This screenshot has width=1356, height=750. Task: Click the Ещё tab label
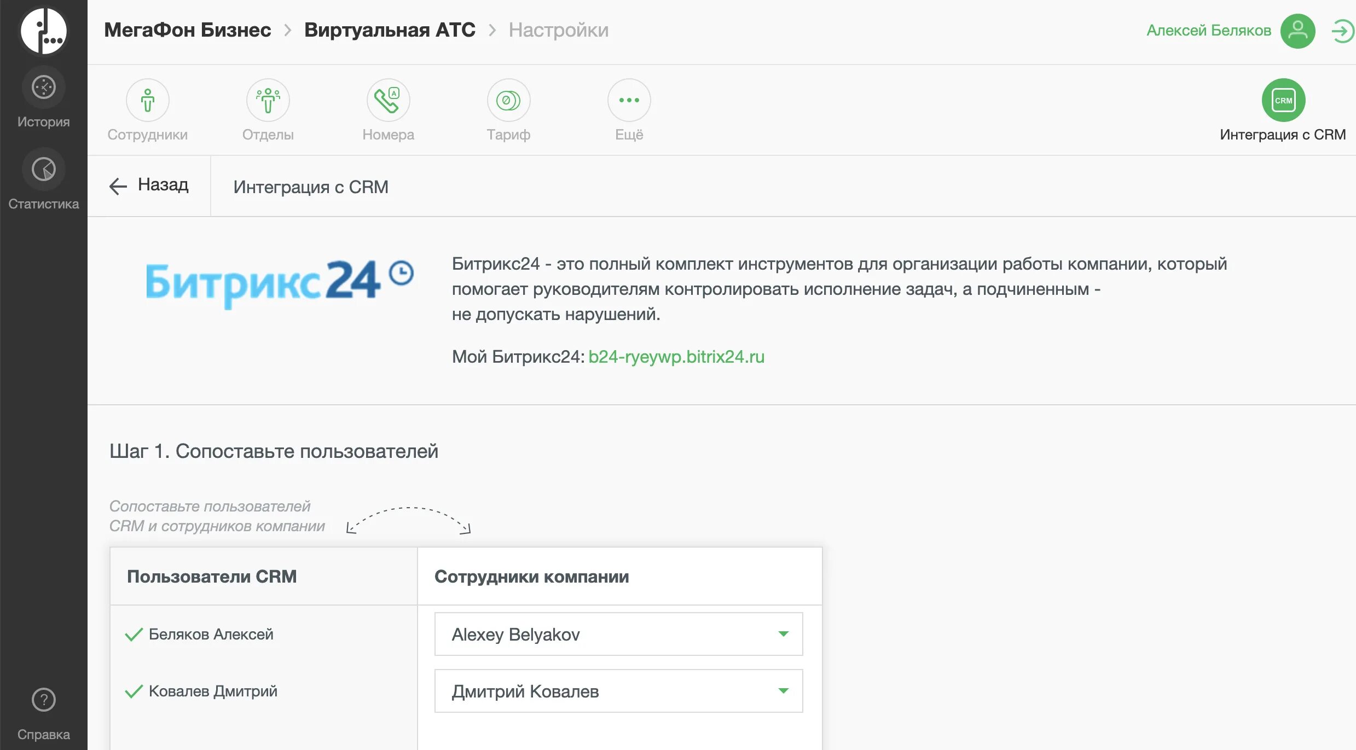[x=629, y=135]
